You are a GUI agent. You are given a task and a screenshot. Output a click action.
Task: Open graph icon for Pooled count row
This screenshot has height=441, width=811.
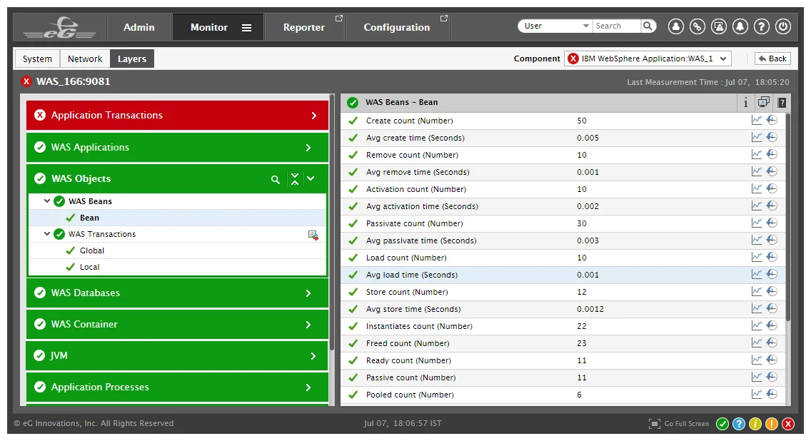click(x=756, y=394)
